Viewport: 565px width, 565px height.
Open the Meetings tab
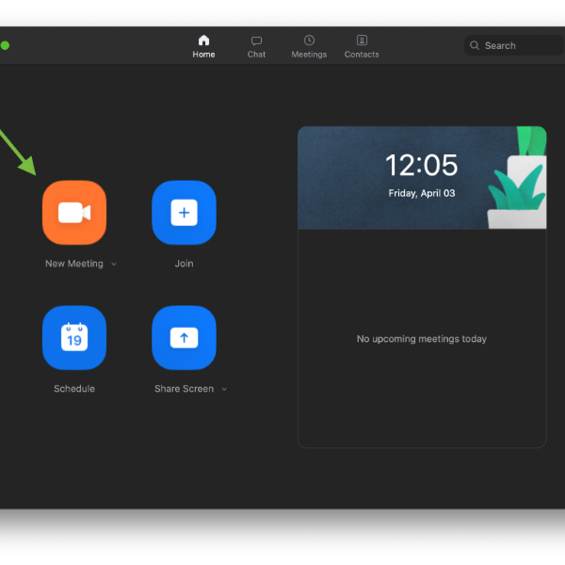tap(309, 47)
